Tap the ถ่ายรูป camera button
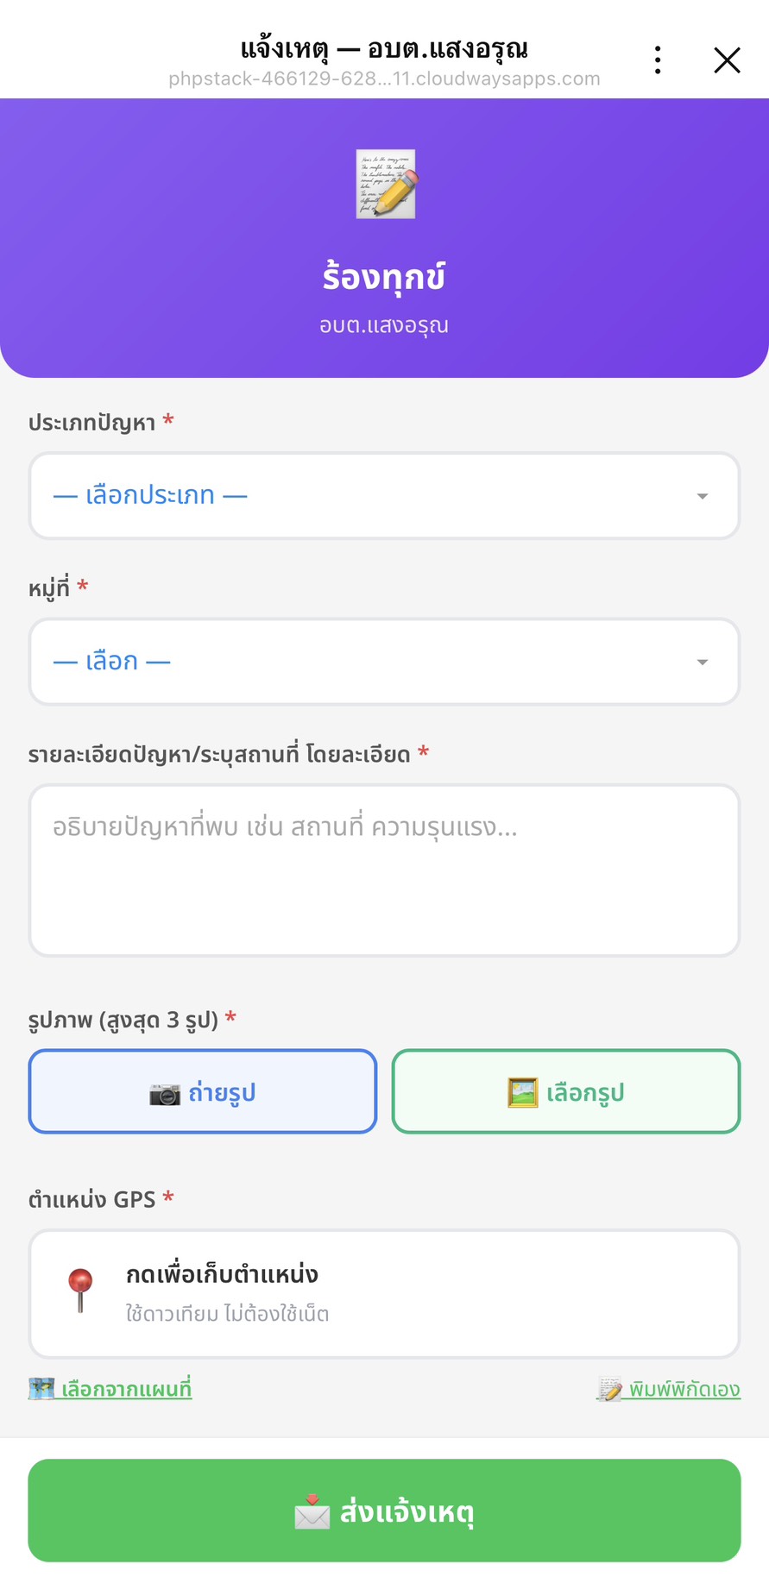 [203, 1091]
